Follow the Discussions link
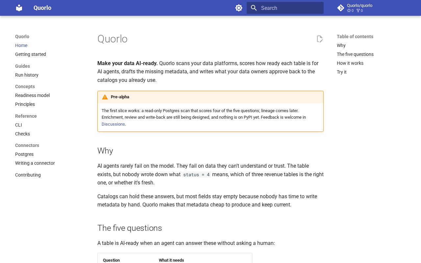 point(113,124)
